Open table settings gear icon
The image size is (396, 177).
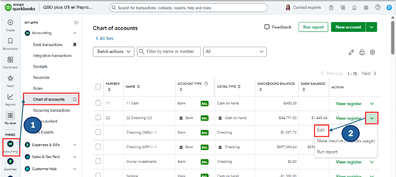[x=372, y=52]
